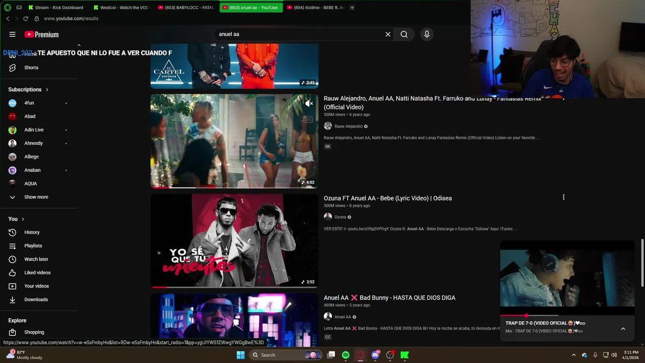Visit the Ozuna channel link

tap(340, 217)
